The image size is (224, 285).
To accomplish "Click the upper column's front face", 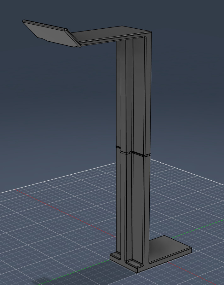I will click(139, 95).
